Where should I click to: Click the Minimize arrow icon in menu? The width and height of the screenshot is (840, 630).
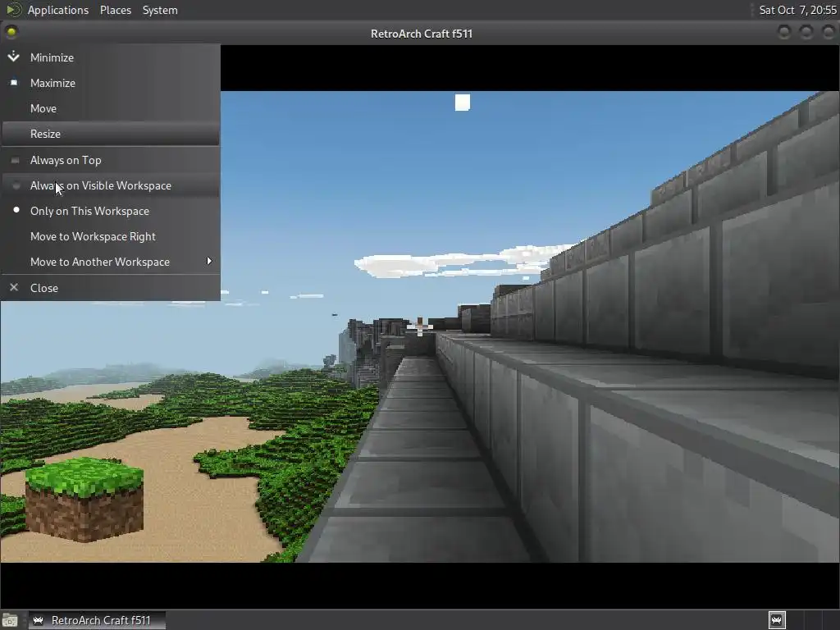[14, 57]
